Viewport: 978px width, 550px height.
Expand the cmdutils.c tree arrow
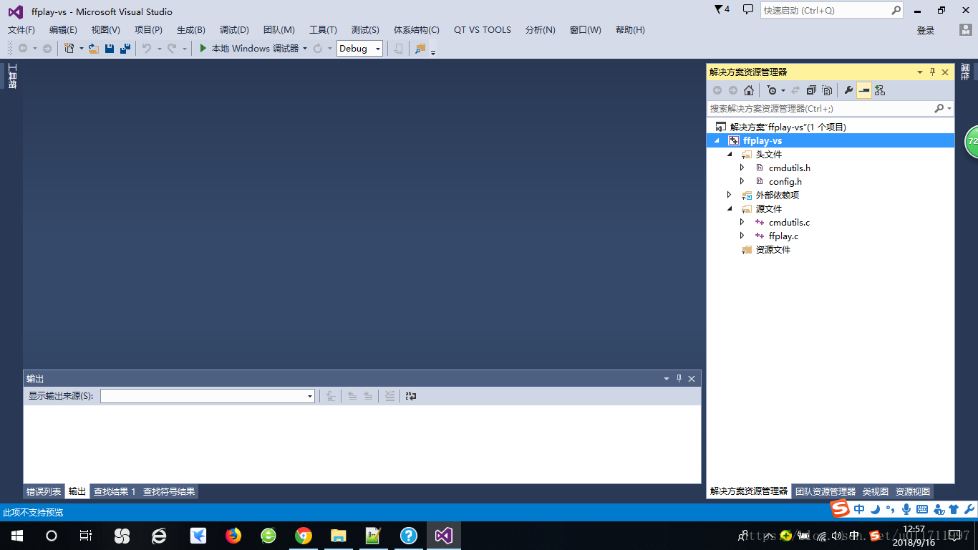click(x=742, y=222)
